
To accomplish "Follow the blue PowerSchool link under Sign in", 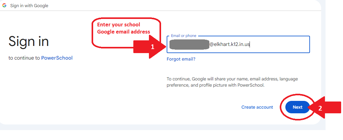I will pyautogui.click(x=57, y=58).
